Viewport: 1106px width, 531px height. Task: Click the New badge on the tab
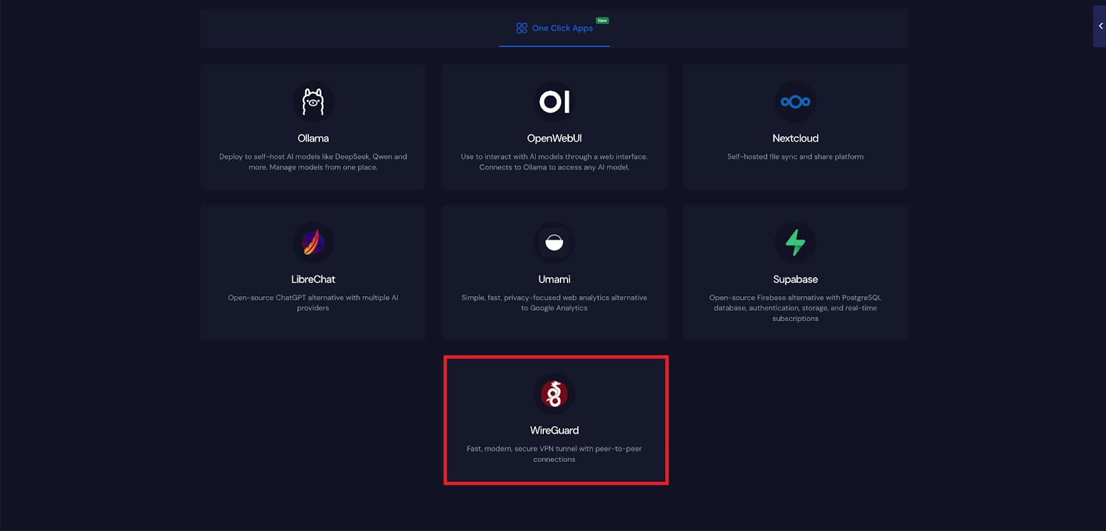(x=602, y=21)
